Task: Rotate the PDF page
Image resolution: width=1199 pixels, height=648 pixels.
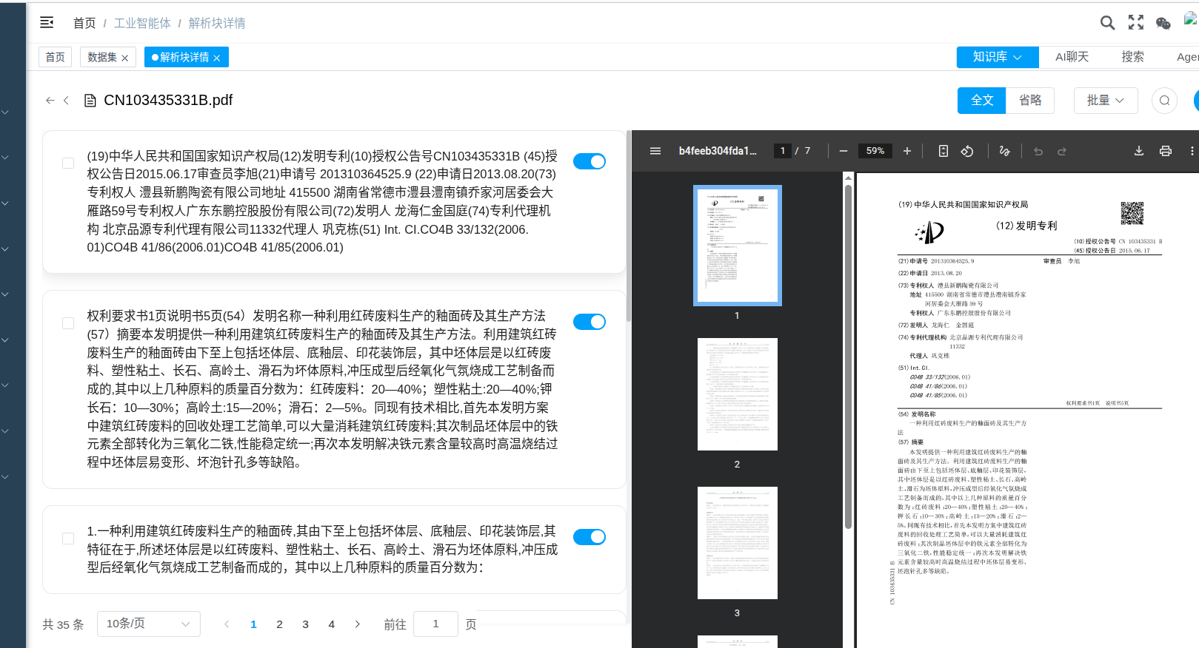Action: click(x=967, y=151)
